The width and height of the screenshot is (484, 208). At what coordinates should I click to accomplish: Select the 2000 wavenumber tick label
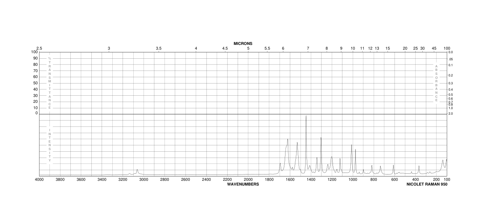tap(248, 180)
